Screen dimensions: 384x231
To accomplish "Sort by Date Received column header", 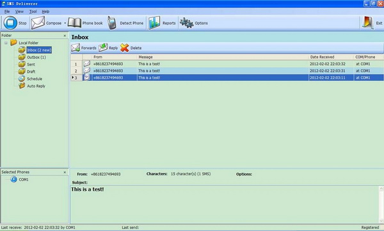I will 331,57.
